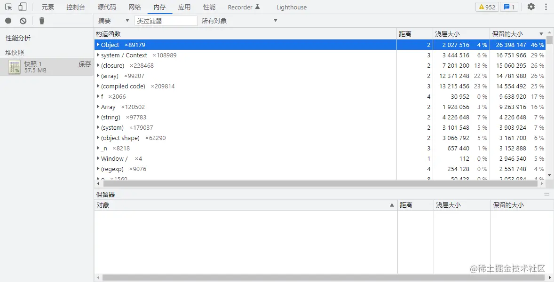The width and height of the screenshot is (554, 282).
Task: Click the retainers panel horizontal scrollbar
Action: 324,278
